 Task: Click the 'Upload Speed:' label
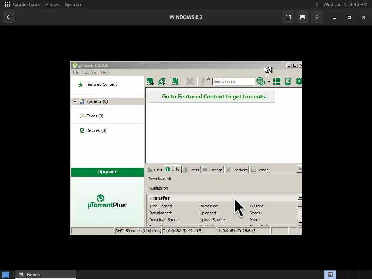click(212, 220)
